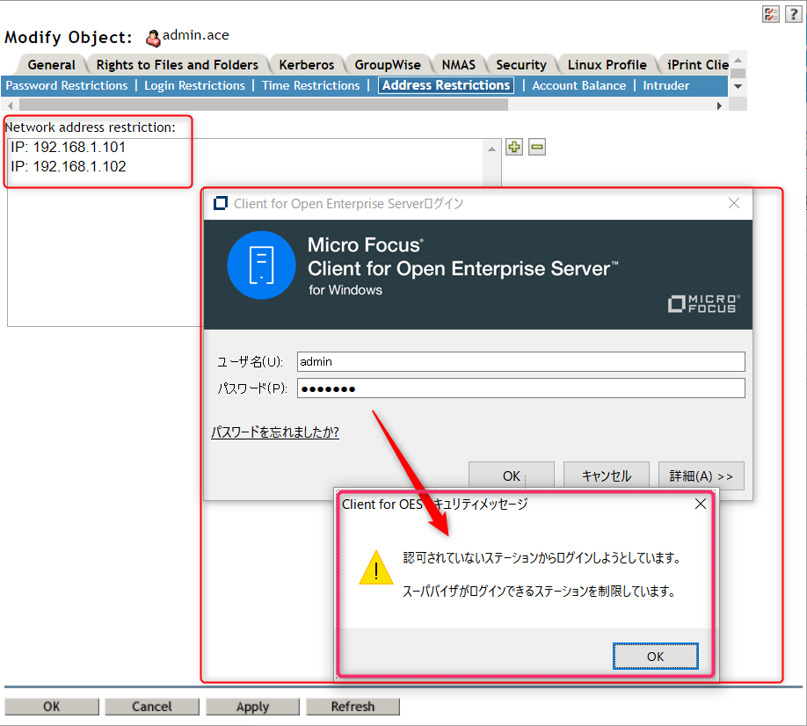Select IP: 192.168.1.102 entry
Image resolution: width=807 pixels, height=726 pixels.
click(x=68, y=166)
